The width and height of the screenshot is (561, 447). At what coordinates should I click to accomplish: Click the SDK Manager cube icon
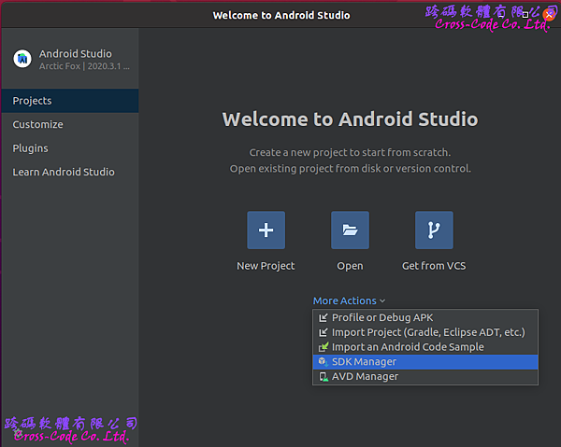(324, 362)
